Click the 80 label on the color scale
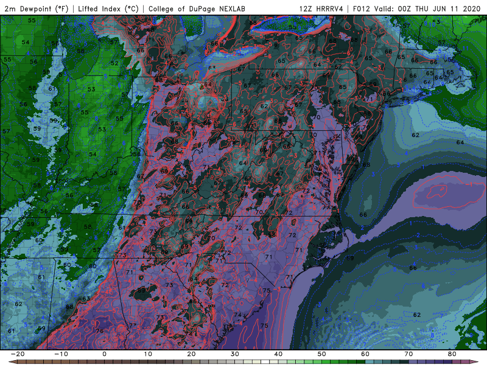This screenshot has width=487, height=365. click(x=452, y=354)
